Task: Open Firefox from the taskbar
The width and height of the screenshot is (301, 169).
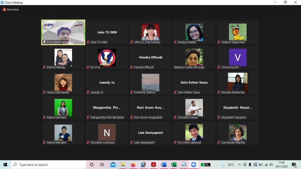Action: (x=133, y=165)
